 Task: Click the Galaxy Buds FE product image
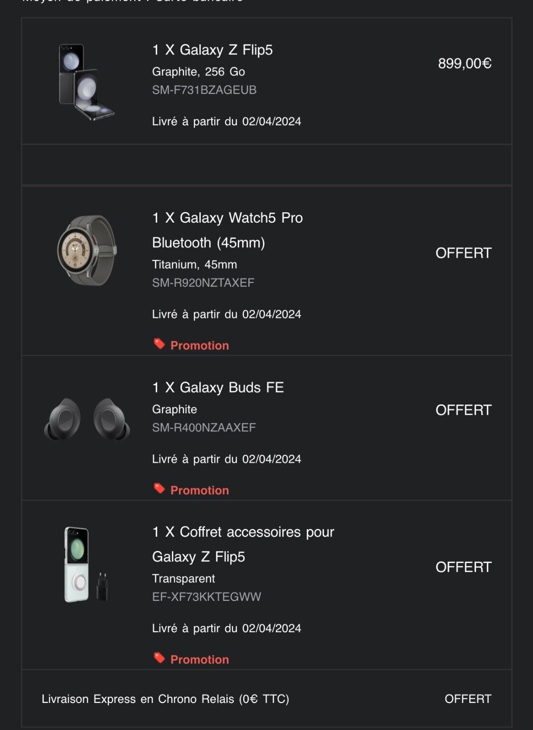87,419
